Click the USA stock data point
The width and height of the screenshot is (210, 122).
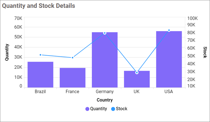pyautogui.click(x=169, y=30)
